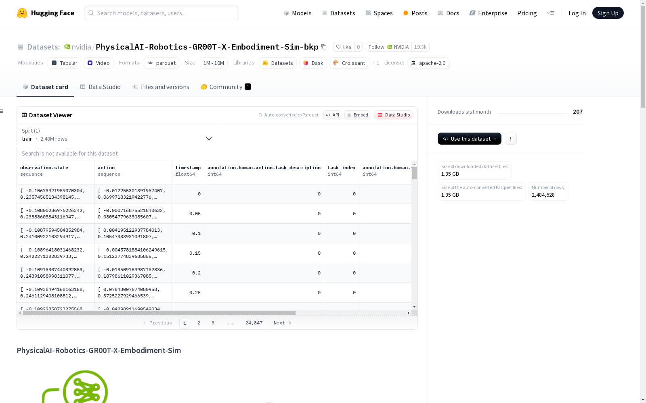Click the Sign Up button

coord(608,13)
